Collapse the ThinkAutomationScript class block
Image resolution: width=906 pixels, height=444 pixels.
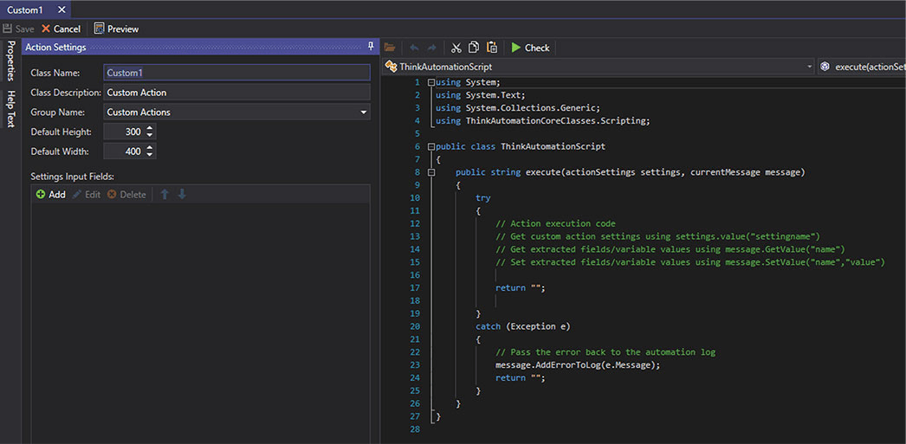(x=431, y=147)
